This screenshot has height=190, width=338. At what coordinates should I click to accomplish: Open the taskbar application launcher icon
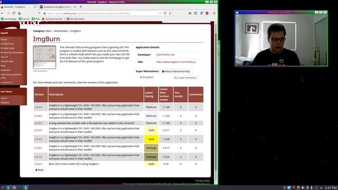click(x=2, y=188)
